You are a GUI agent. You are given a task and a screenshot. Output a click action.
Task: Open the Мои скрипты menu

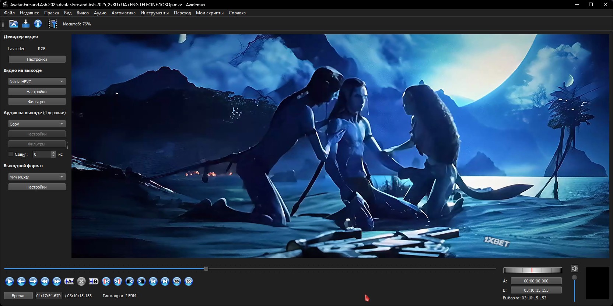coord(210,13)
